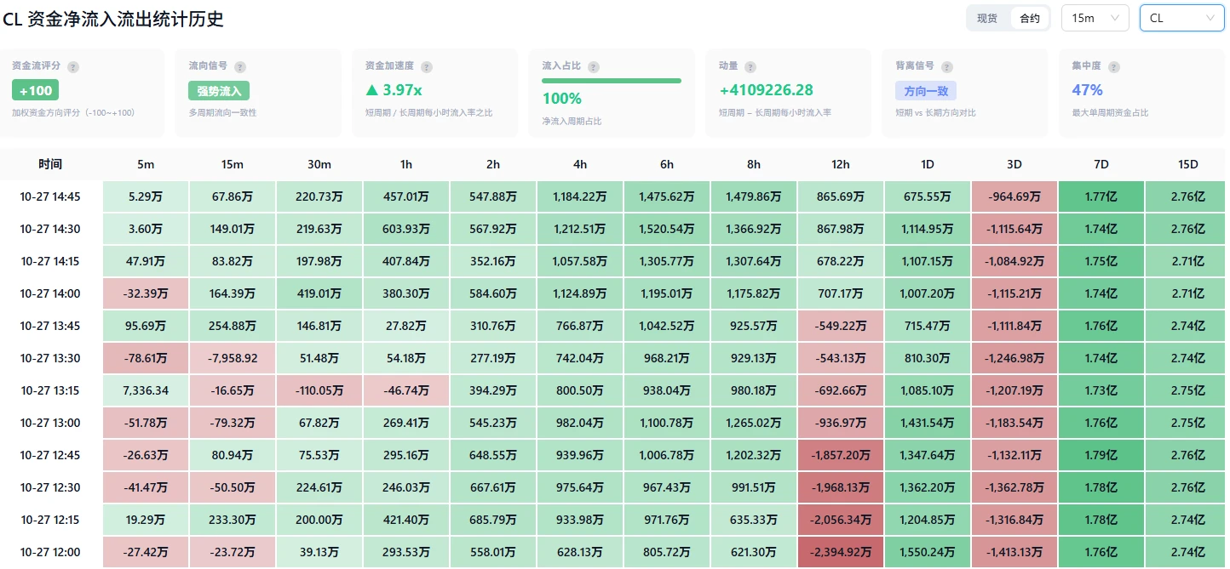Select the 10-27 13:15 time row
The width and height of the screenshot is (1230, 569).
50,390
